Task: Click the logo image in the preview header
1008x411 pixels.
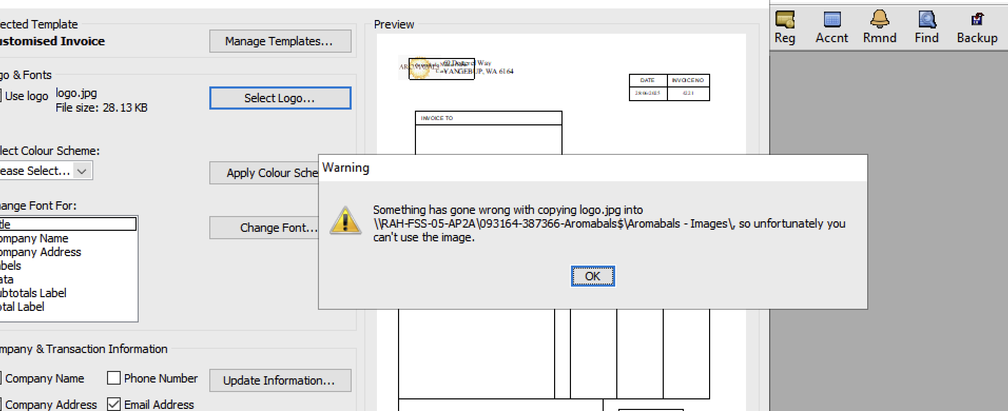Action: (420, 67)
